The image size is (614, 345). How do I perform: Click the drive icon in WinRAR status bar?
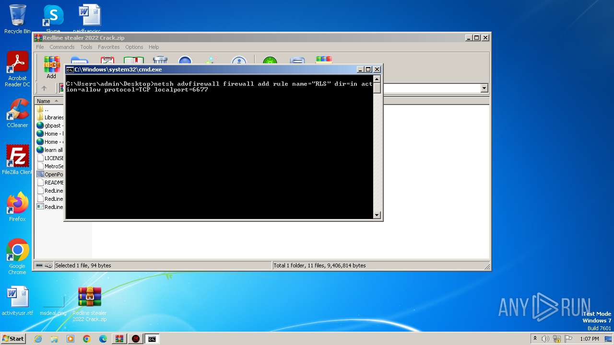39,265
